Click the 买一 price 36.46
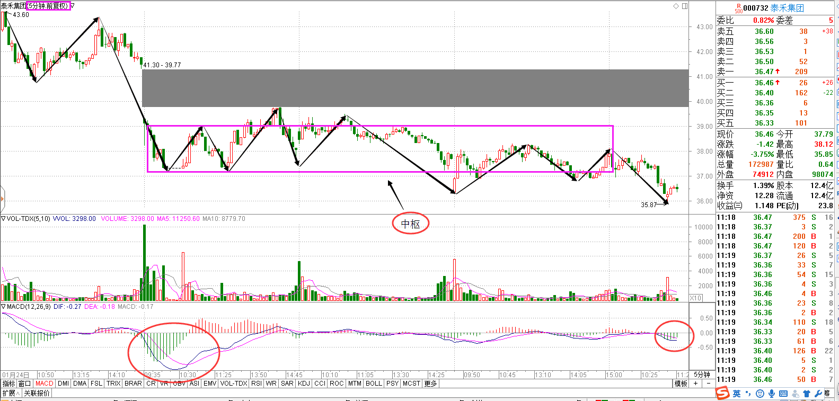The image size is (839, 401). pos(764,83)
